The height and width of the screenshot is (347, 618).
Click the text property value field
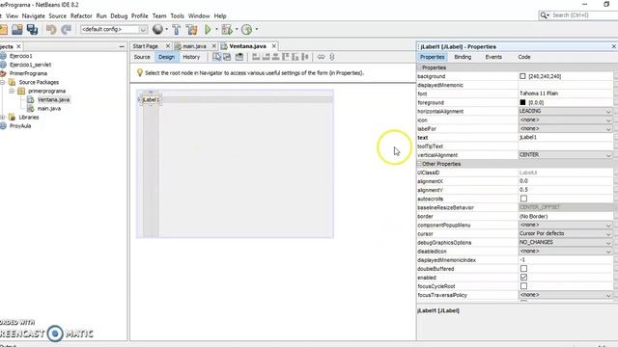565,137
